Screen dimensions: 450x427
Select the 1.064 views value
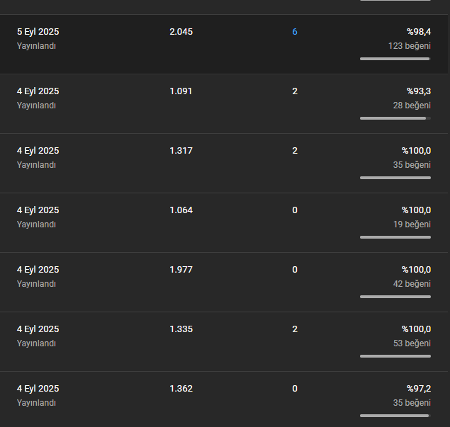[x=181, y=210]
